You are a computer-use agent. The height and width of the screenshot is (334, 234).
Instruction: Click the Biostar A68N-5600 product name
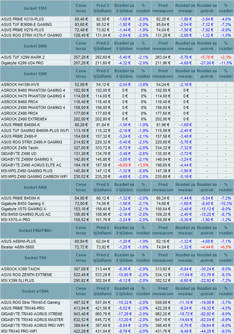(x=18, y=247)
